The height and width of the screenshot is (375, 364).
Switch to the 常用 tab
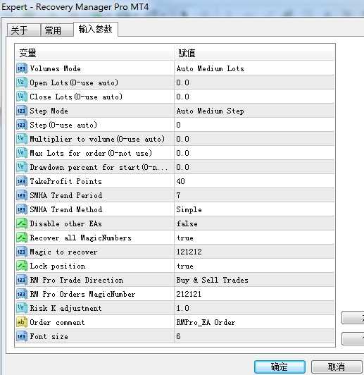point(57,30)
